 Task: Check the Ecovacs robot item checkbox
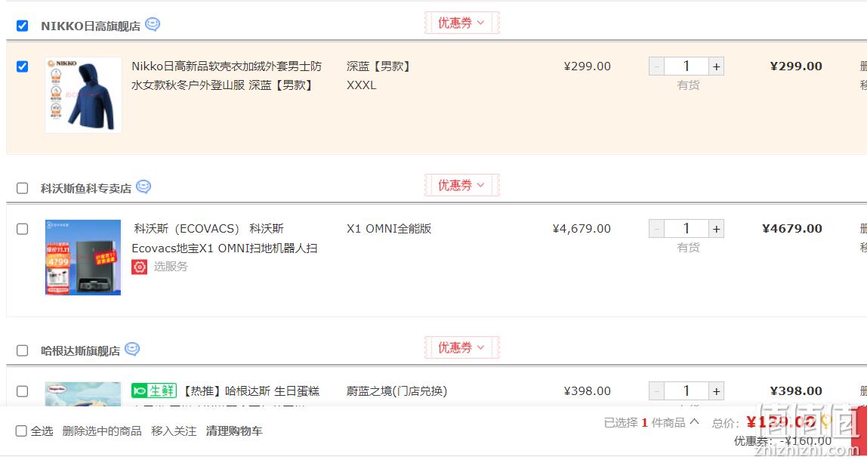pyautogui.click(x=22, y=229)
